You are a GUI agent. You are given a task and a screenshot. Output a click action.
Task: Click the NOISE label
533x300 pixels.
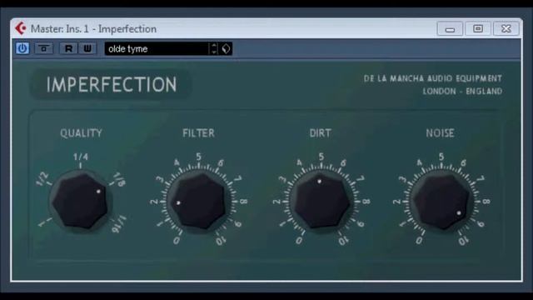(x=440, y=133)
